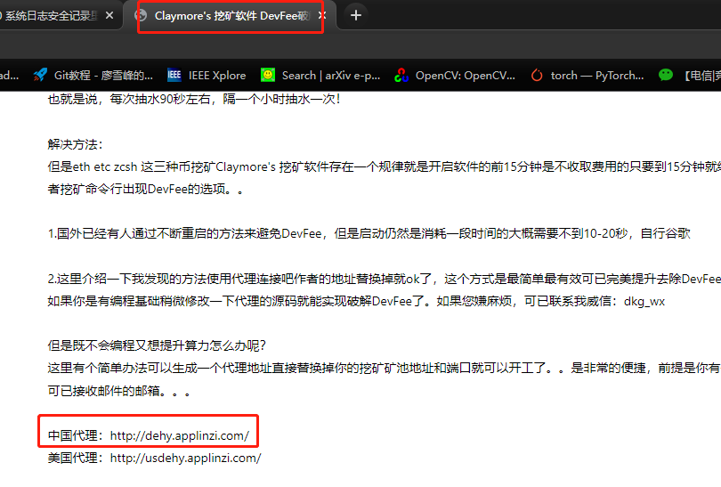Click the 解决方法： heading text

click(x=76, y=144)
